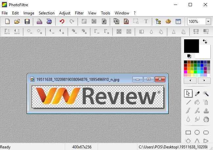The image size is (213, 150).
Task: Open the Adjust menu
Action: [x=65, y=13]
